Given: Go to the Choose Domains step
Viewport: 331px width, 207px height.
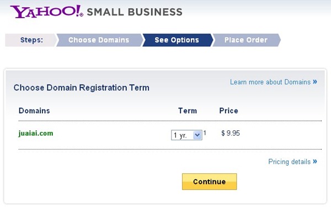Looking at the screenshot, I should (x=99, y=40).
